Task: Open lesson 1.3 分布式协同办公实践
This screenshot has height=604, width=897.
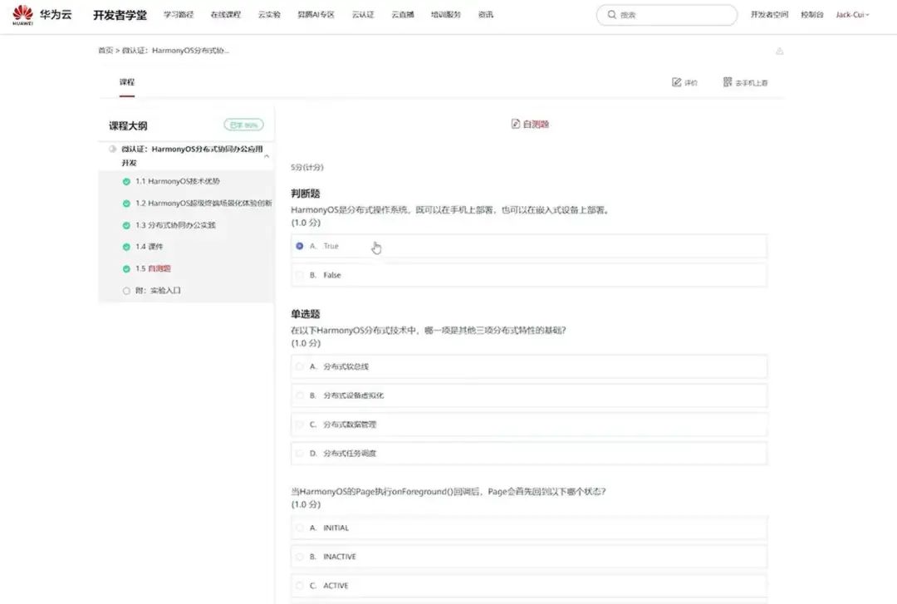Action: tap(175, 225)
